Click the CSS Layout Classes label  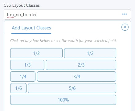point(22,6)
